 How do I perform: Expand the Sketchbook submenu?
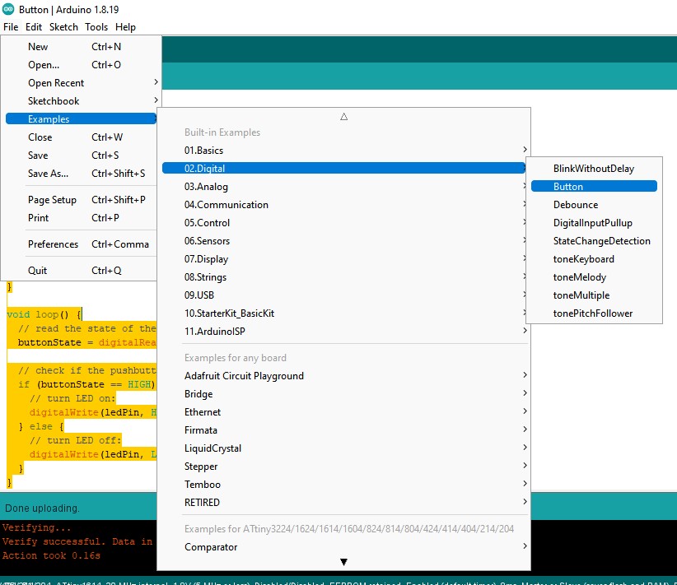pos(82,101)
